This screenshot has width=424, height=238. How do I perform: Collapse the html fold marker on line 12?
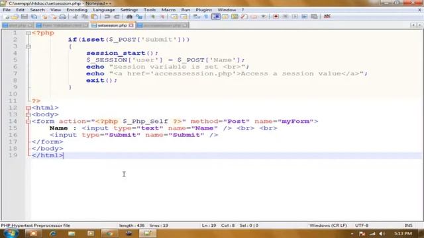[x=28, y=108]
